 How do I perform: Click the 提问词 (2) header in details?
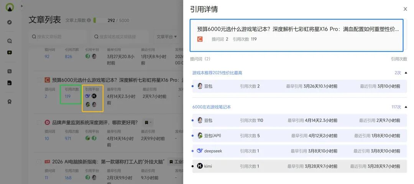point(200,59)
